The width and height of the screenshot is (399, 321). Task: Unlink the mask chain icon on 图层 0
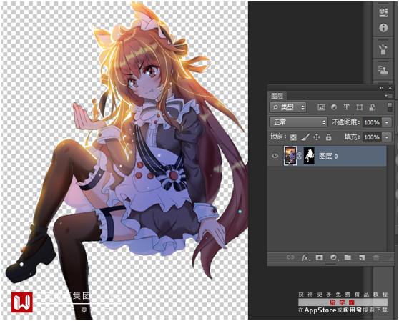point(300,156)
